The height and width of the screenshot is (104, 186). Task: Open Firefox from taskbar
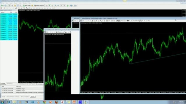point(56,102)
